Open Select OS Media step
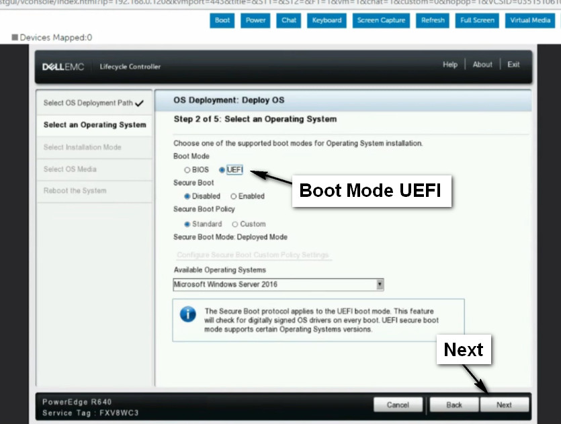Viewport: 561px width, 424px height. (95, 169)
